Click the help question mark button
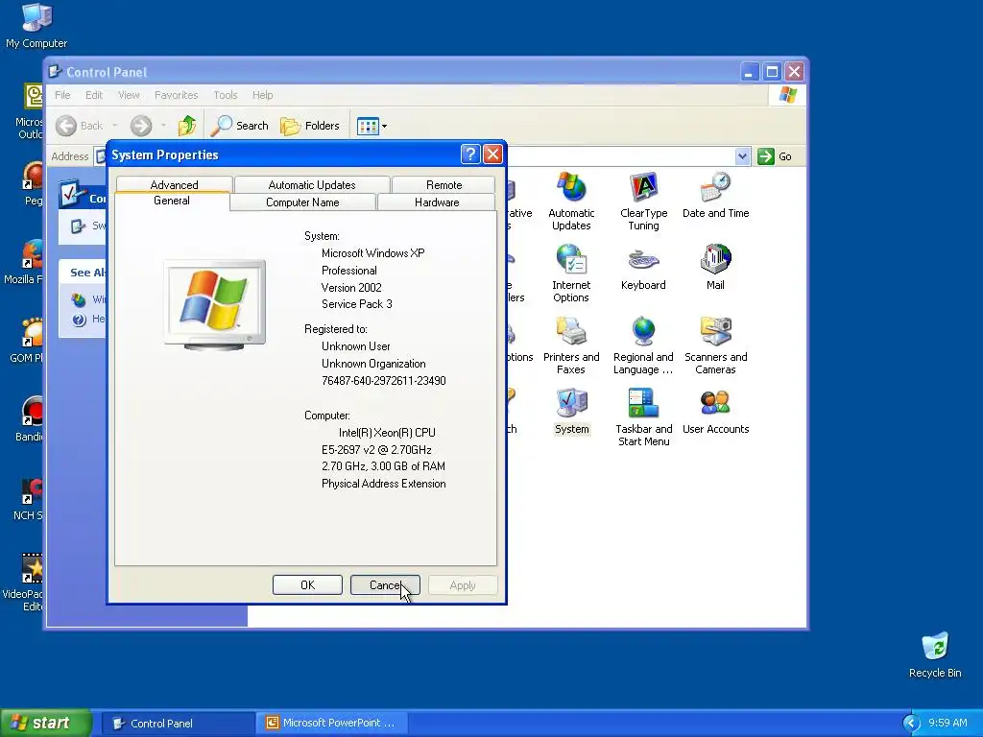The height and width of the screenshot is (737, 983). (x=470, y=155)
